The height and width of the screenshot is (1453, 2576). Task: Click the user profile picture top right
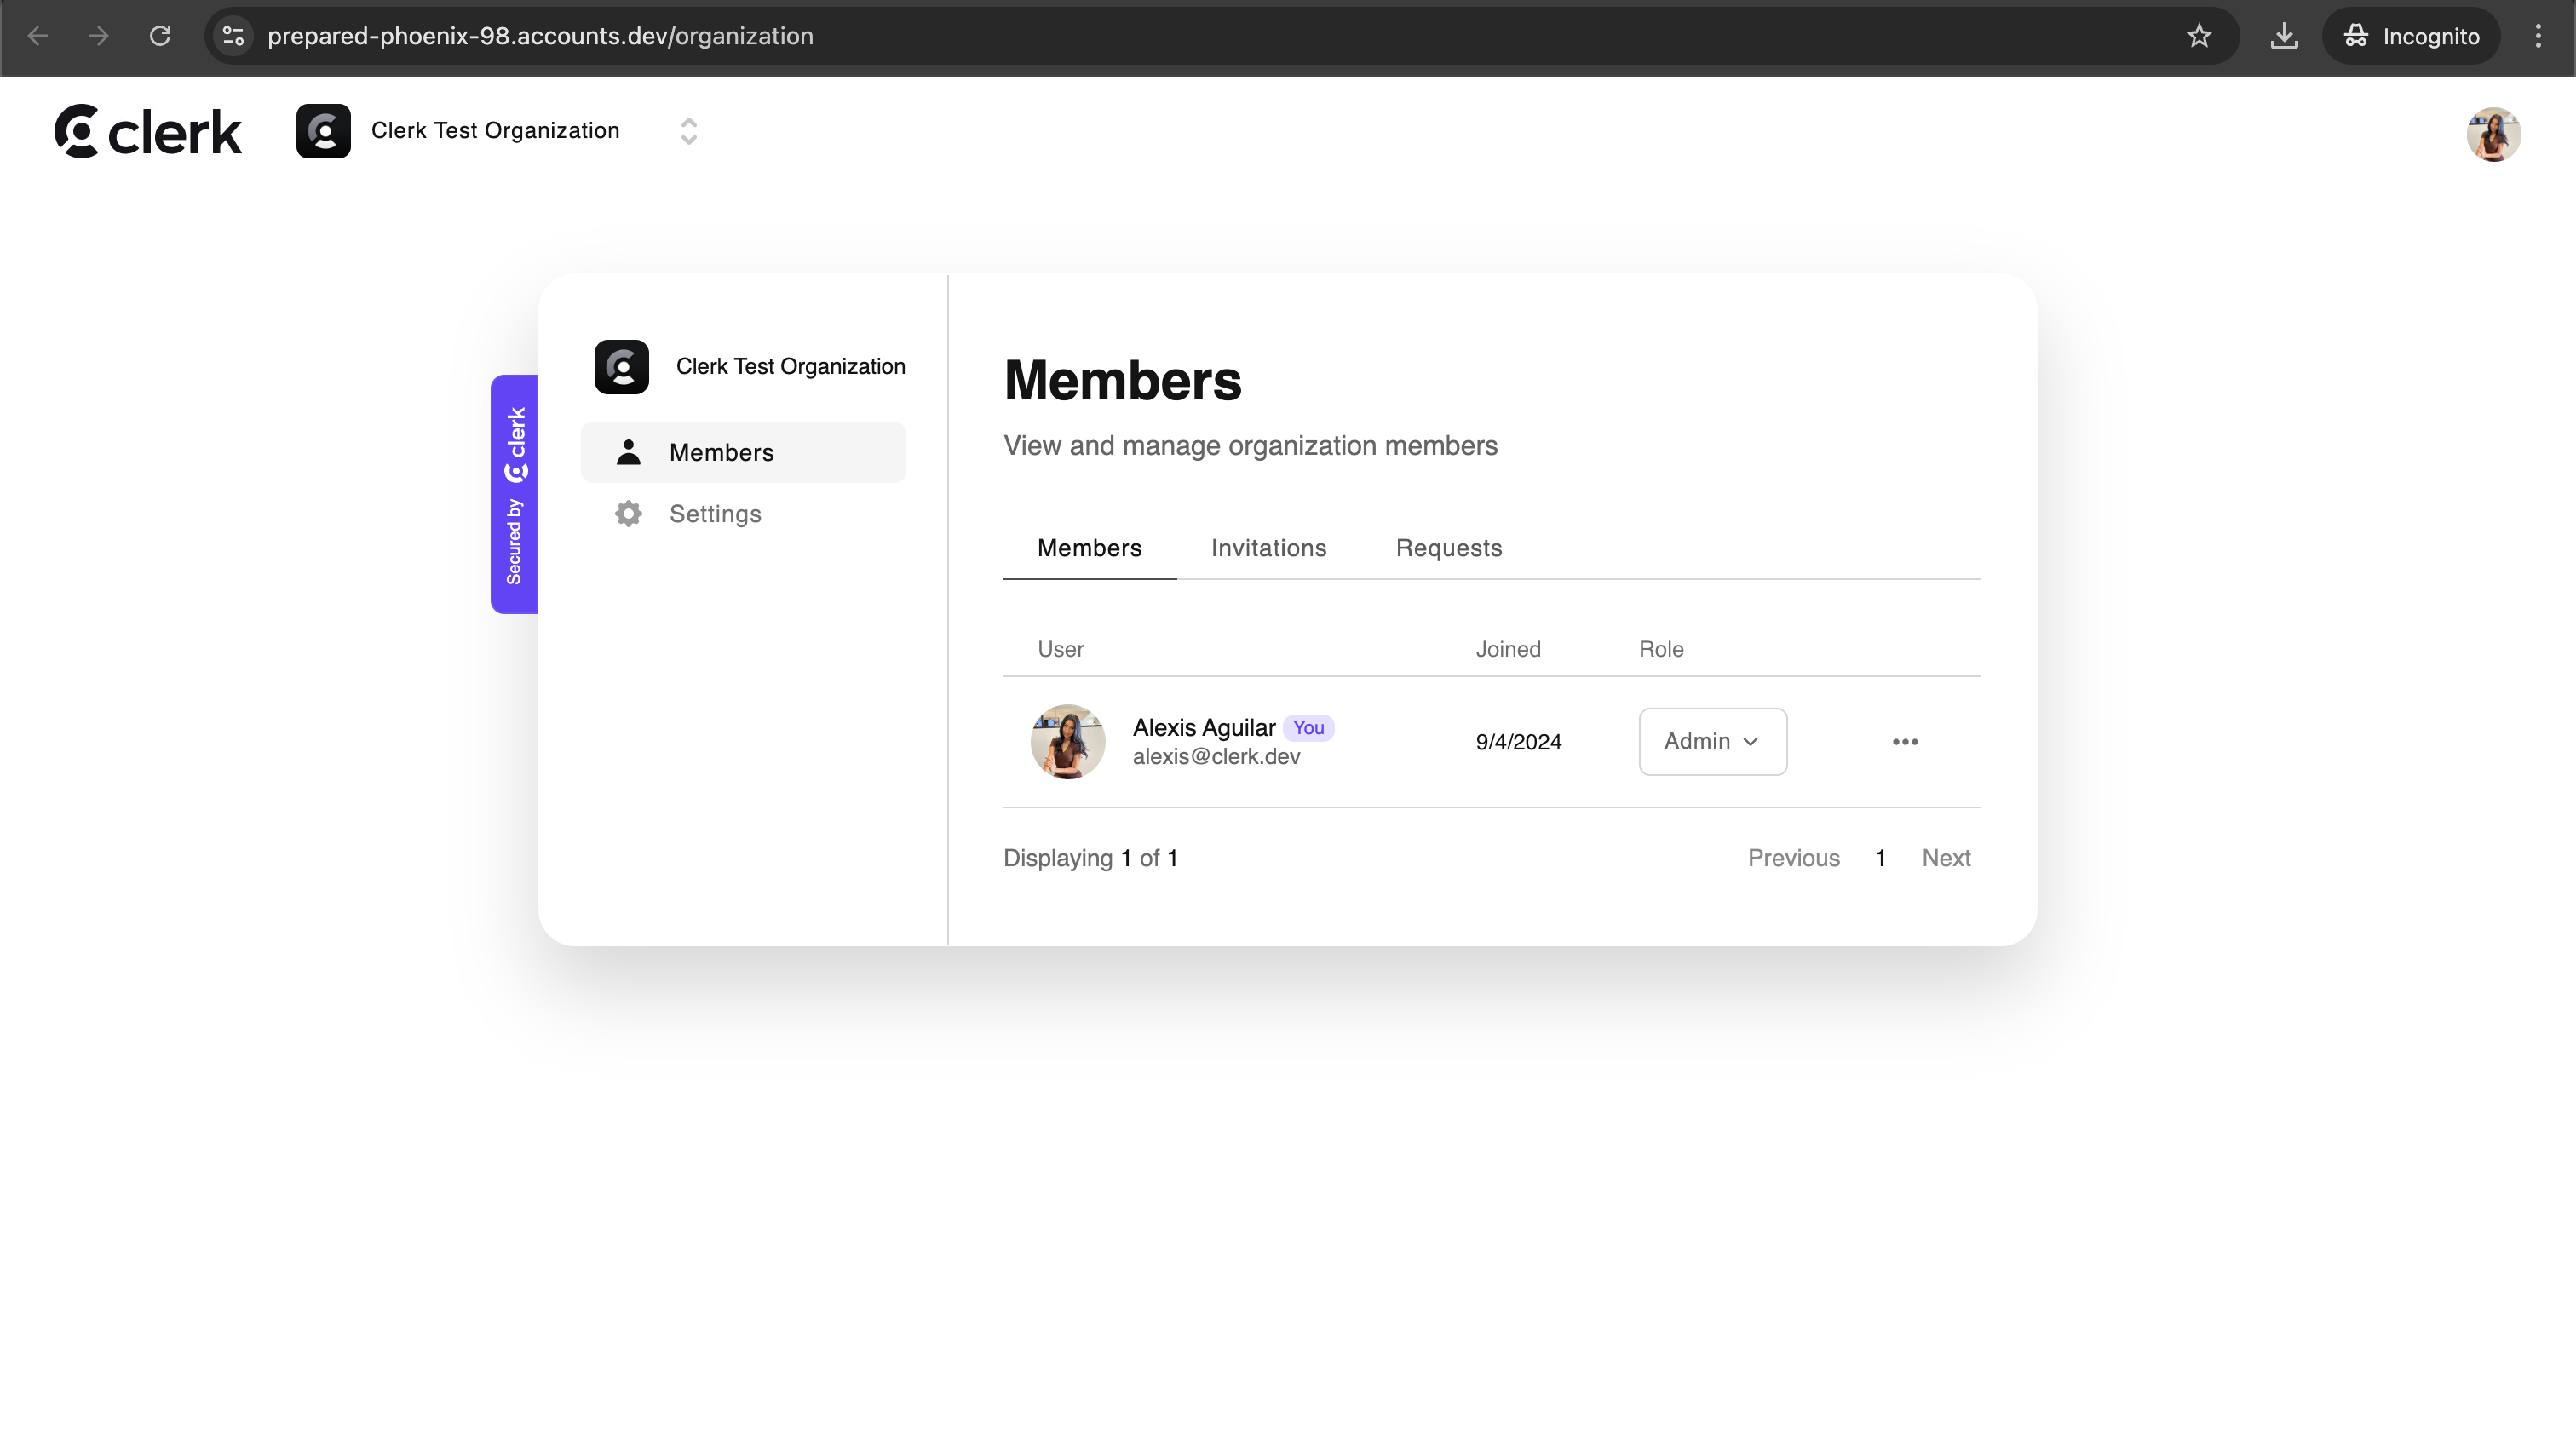(x=2494, y=134)
